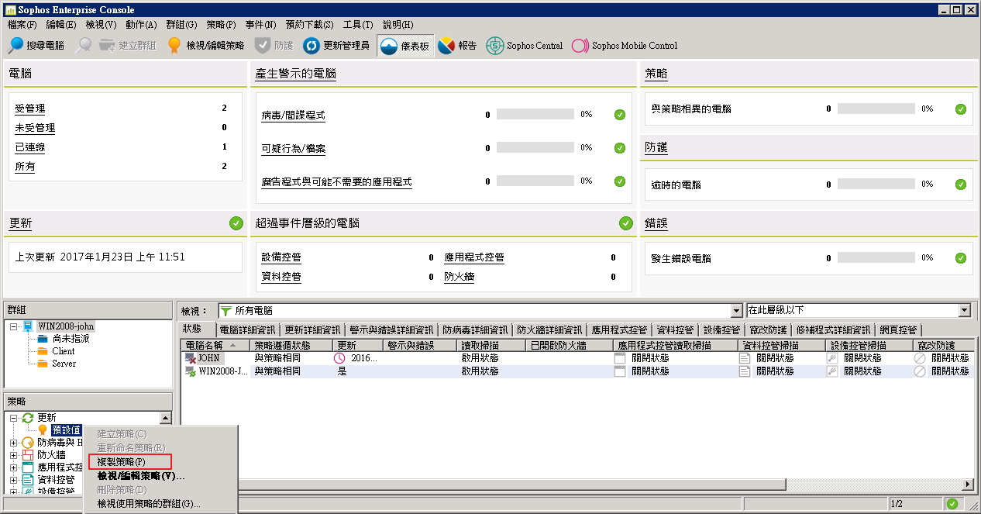Image resolution: width=981 pixels, height=514 pixels.
Task: Click the 與策略相異的電腦 percentage bar
Action: pos(876,109)
